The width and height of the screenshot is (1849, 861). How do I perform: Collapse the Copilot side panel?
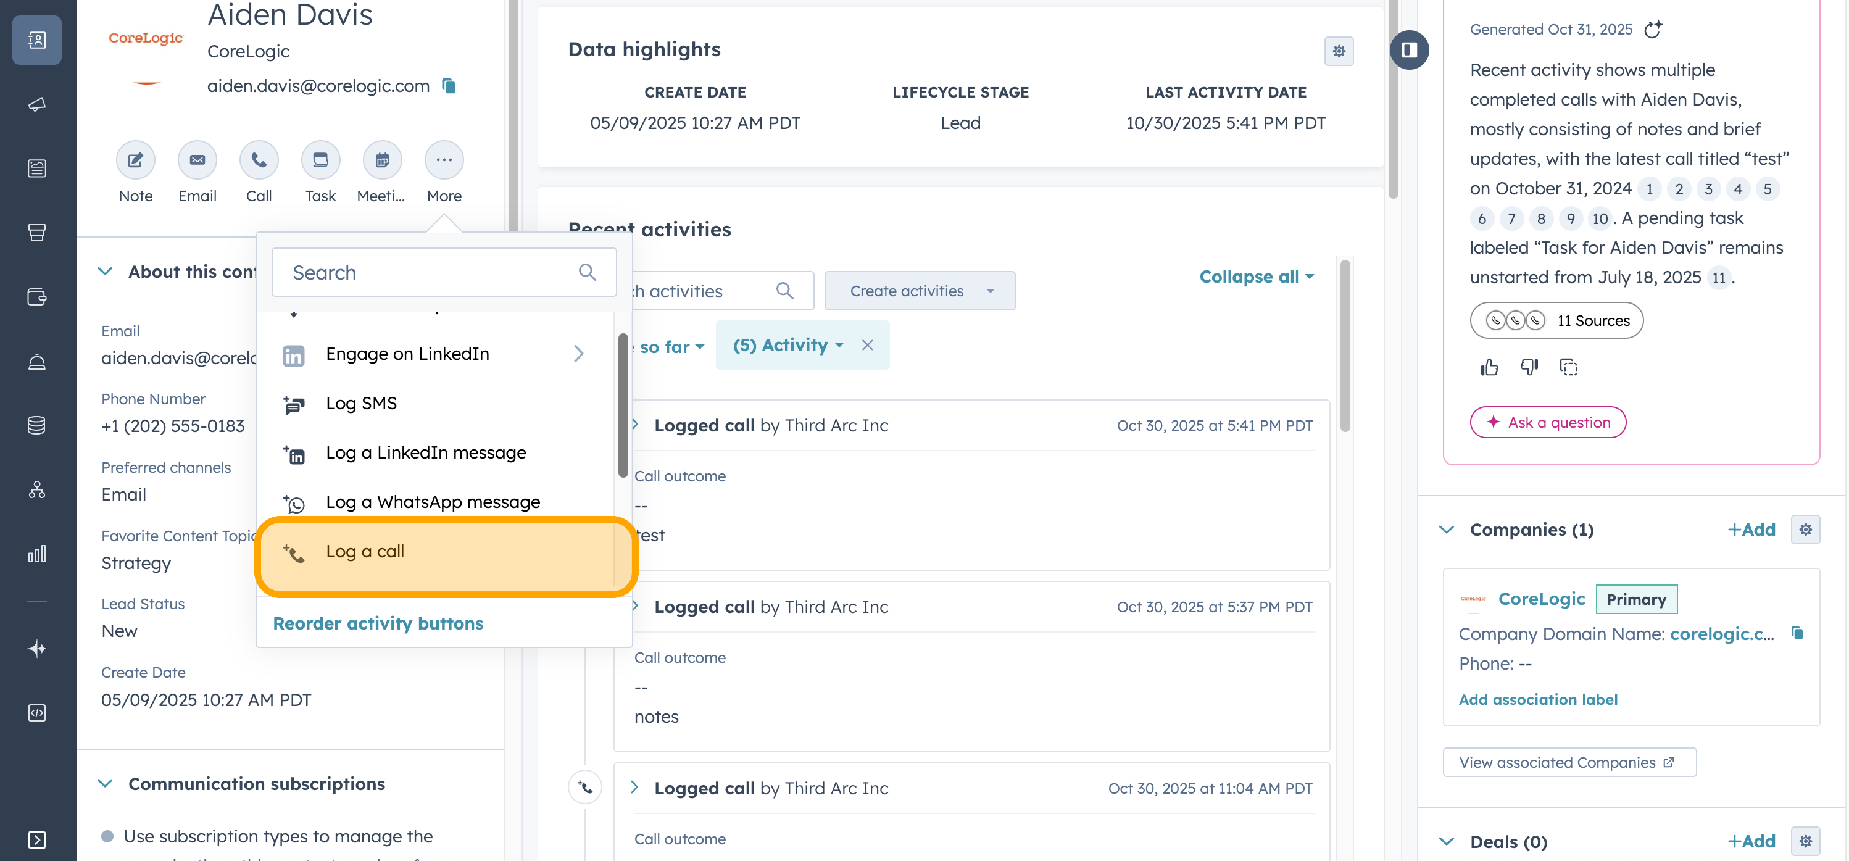click(1409, 49)
